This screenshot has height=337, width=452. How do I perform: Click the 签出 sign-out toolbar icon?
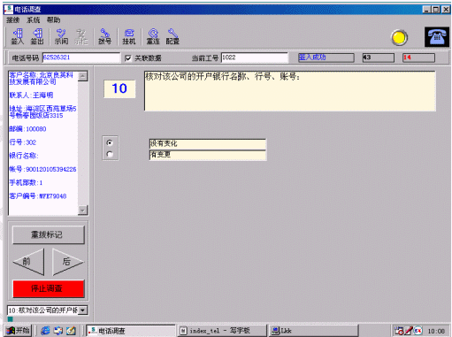pyautogui.click(x=37, y=36)
